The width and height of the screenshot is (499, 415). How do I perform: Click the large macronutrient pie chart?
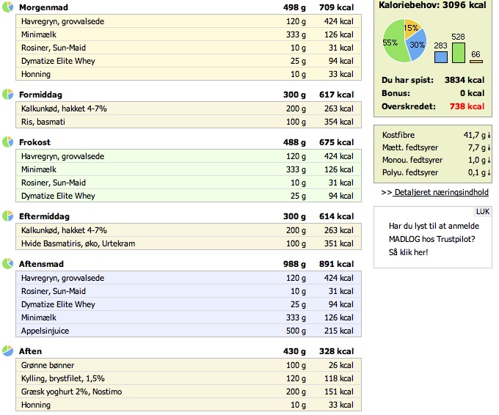tap(404, 41)
